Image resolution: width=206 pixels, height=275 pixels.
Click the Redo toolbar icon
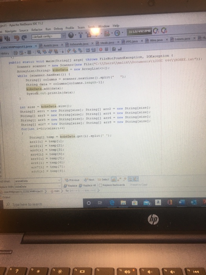coord(24,38)
